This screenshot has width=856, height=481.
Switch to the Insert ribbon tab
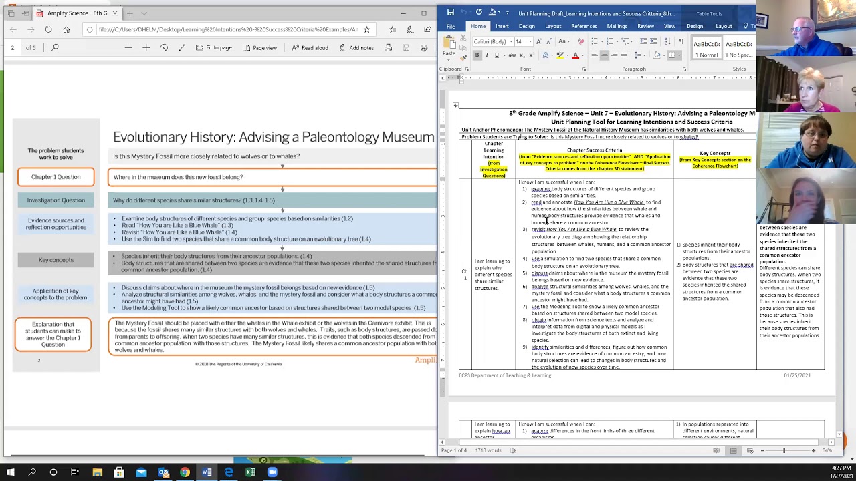point(502,26)
